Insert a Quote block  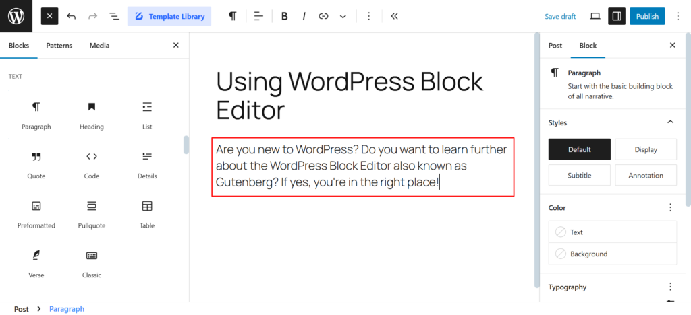tap(36, 164)
